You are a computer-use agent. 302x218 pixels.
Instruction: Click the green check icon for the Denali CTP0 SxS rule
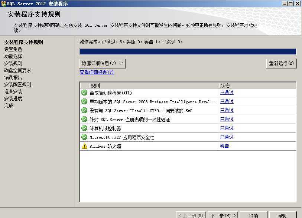coord(84,110)
